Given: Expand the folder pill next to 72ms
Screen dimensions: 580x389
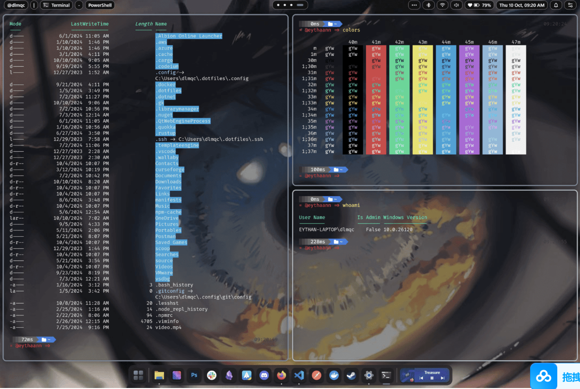Looking at the screenshot, I should tap(45, 340).
